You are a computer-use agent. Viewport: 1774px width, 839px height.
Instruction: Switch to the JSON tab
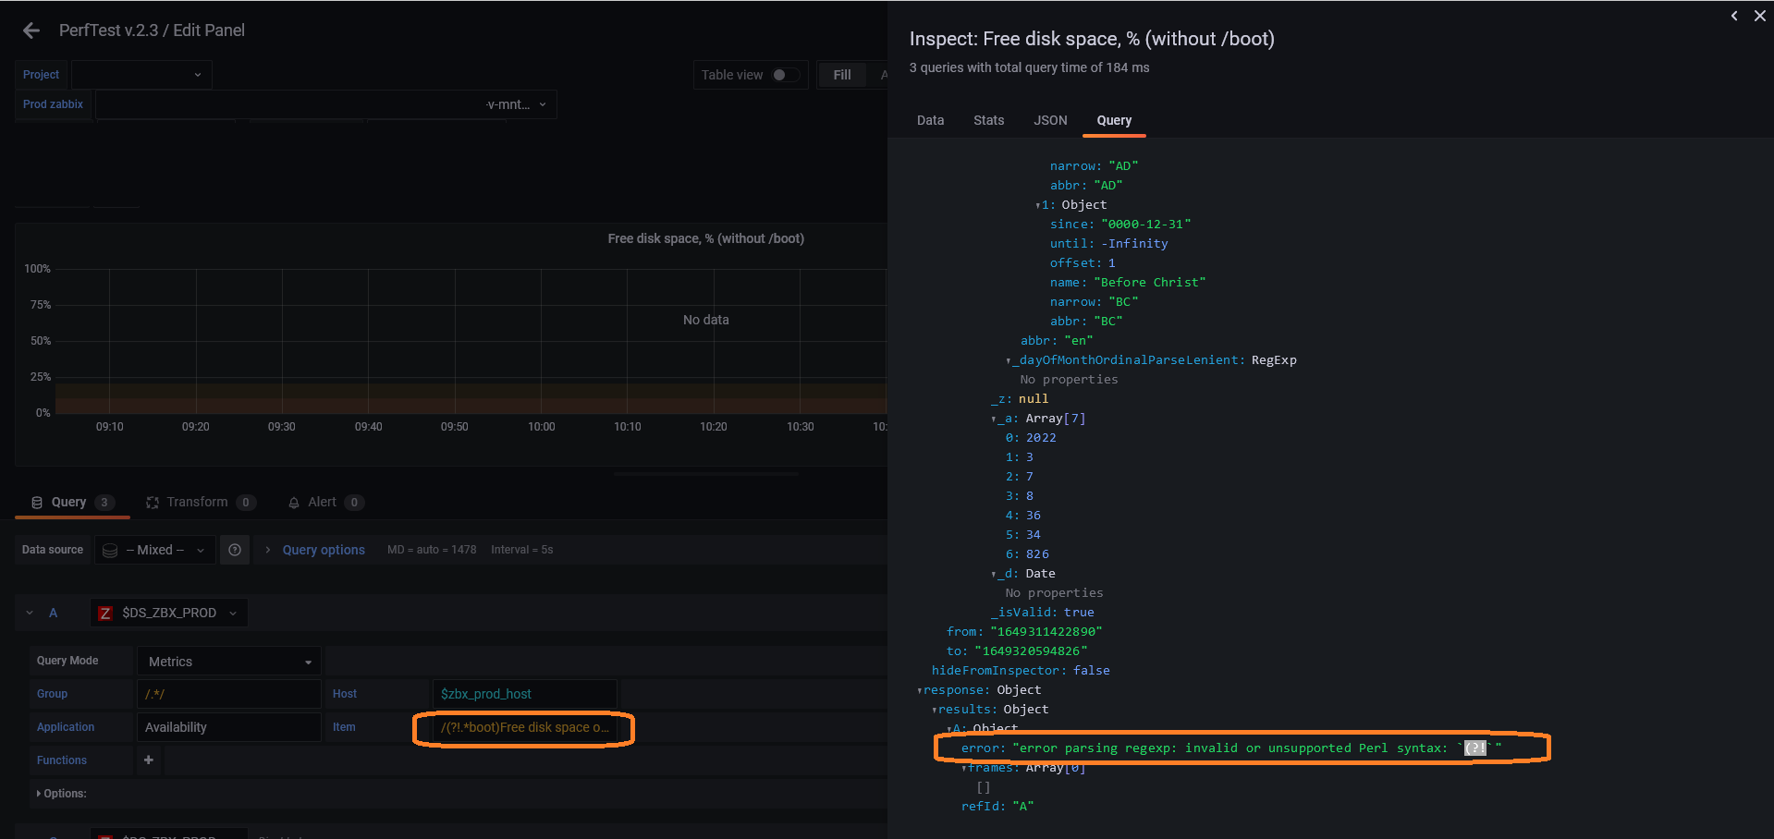1050,120
